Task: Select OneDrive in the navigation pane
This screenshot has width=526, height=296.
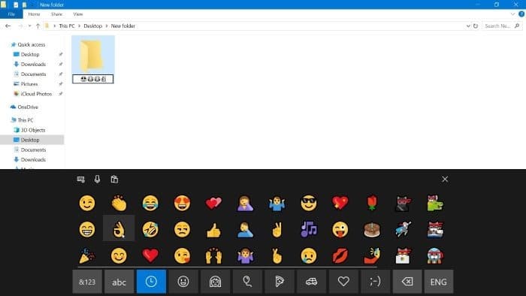Action: pos(28,107)
